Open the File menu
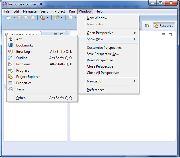180x158 pixels. click(x=7, y=11)
